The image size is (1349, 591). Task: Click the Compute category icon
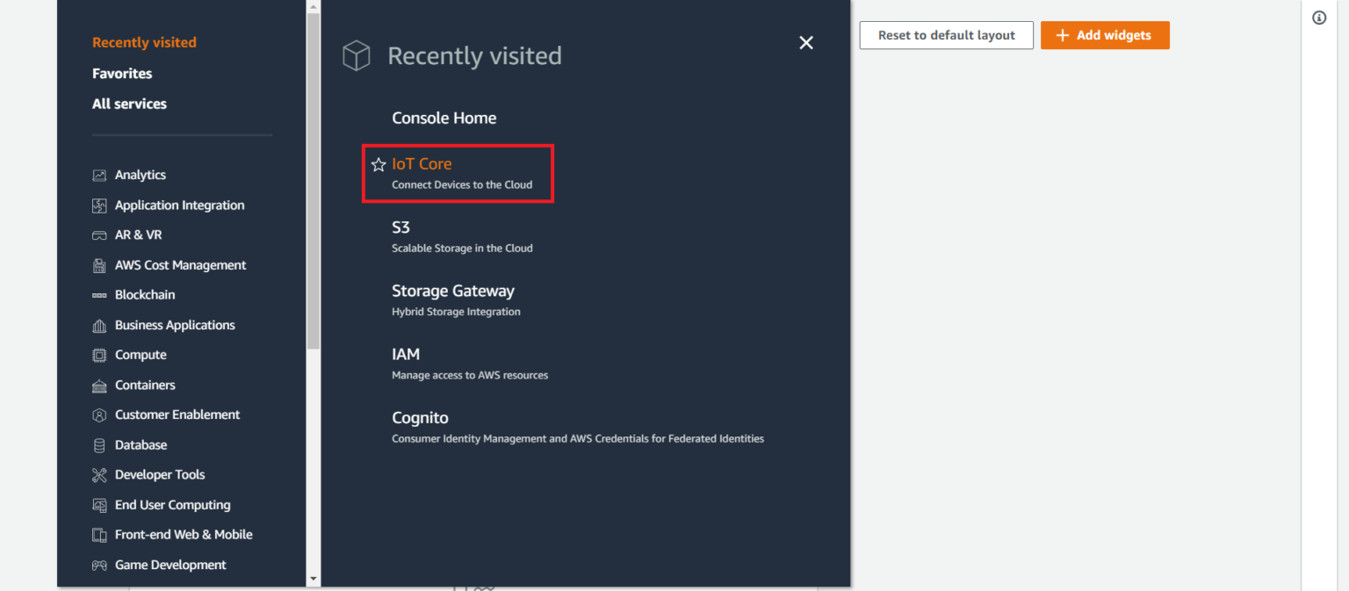(x=99, y=354)
